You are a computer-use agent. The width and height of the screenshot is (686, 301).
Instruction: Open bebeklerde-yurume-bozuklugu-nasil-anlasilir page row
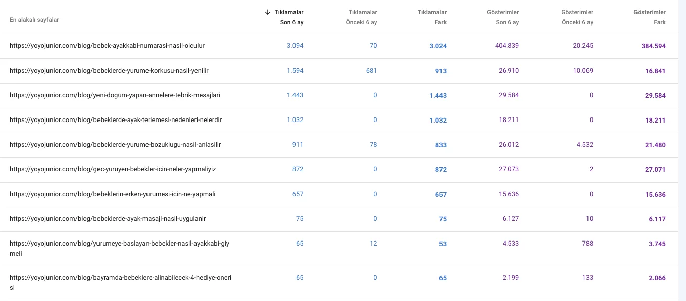coord(115,145)
